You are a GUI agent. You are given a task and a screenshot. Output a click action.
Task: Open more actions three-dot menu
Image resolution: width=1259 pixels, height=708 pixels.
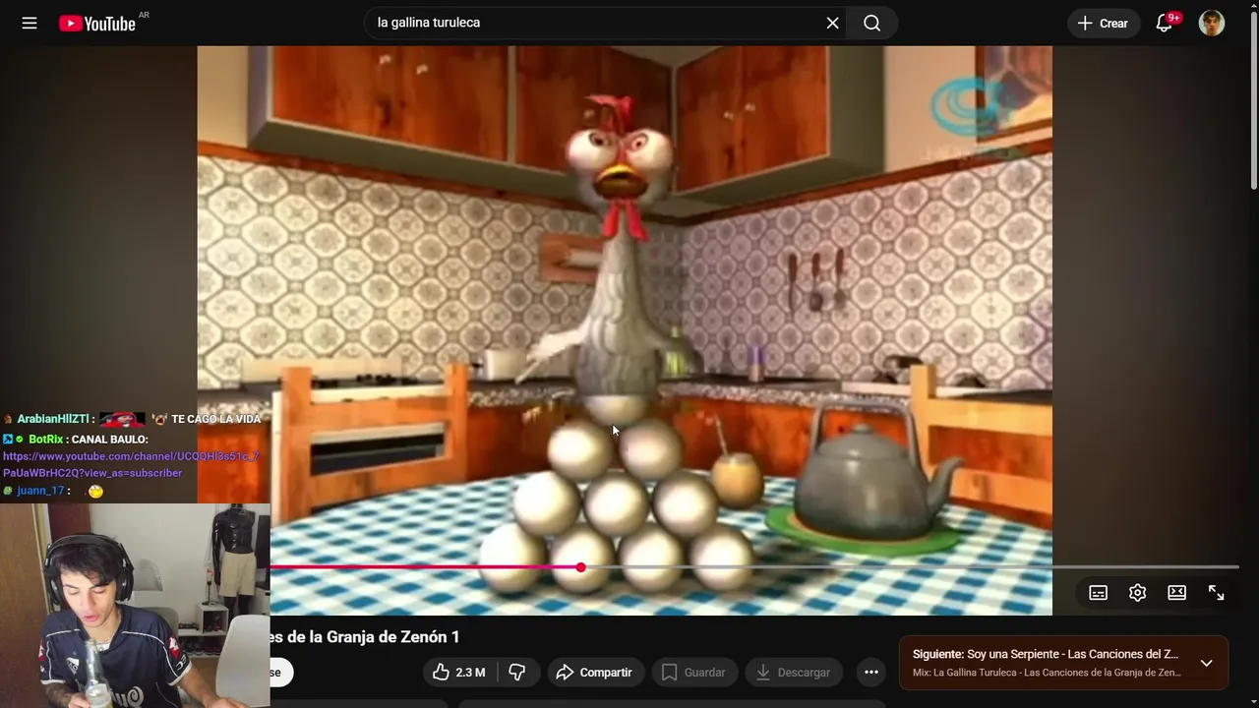pos(870,673)
